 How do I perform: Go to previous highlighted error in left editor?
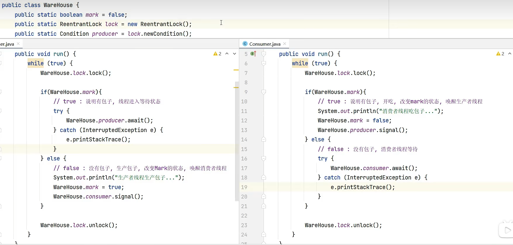click(x=227, y=54)
